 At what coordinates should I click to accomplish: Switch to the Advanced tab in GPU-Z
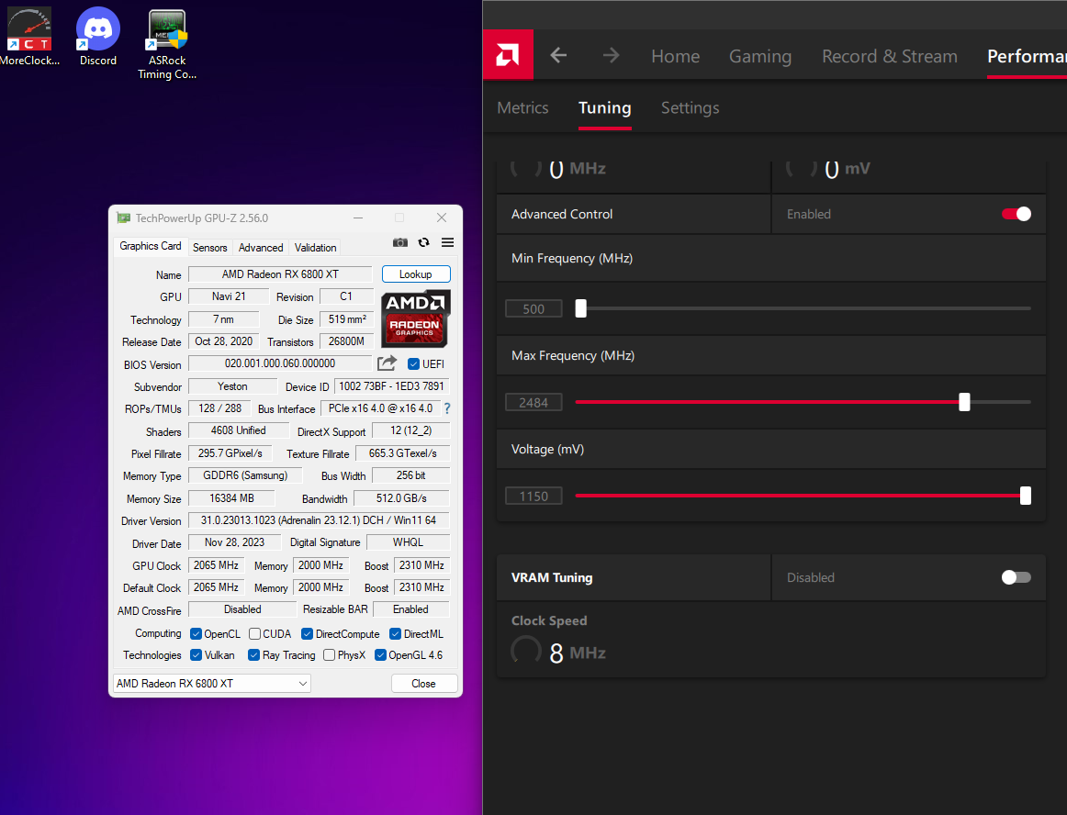click(261, 248)
